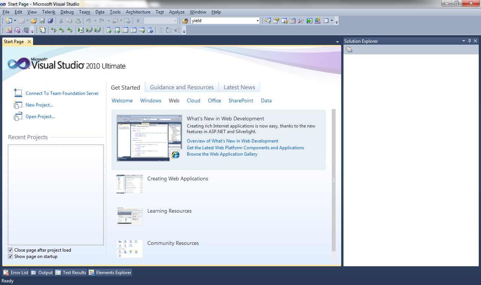Open the yield search combo box dropdown

(x=258, y=21)
